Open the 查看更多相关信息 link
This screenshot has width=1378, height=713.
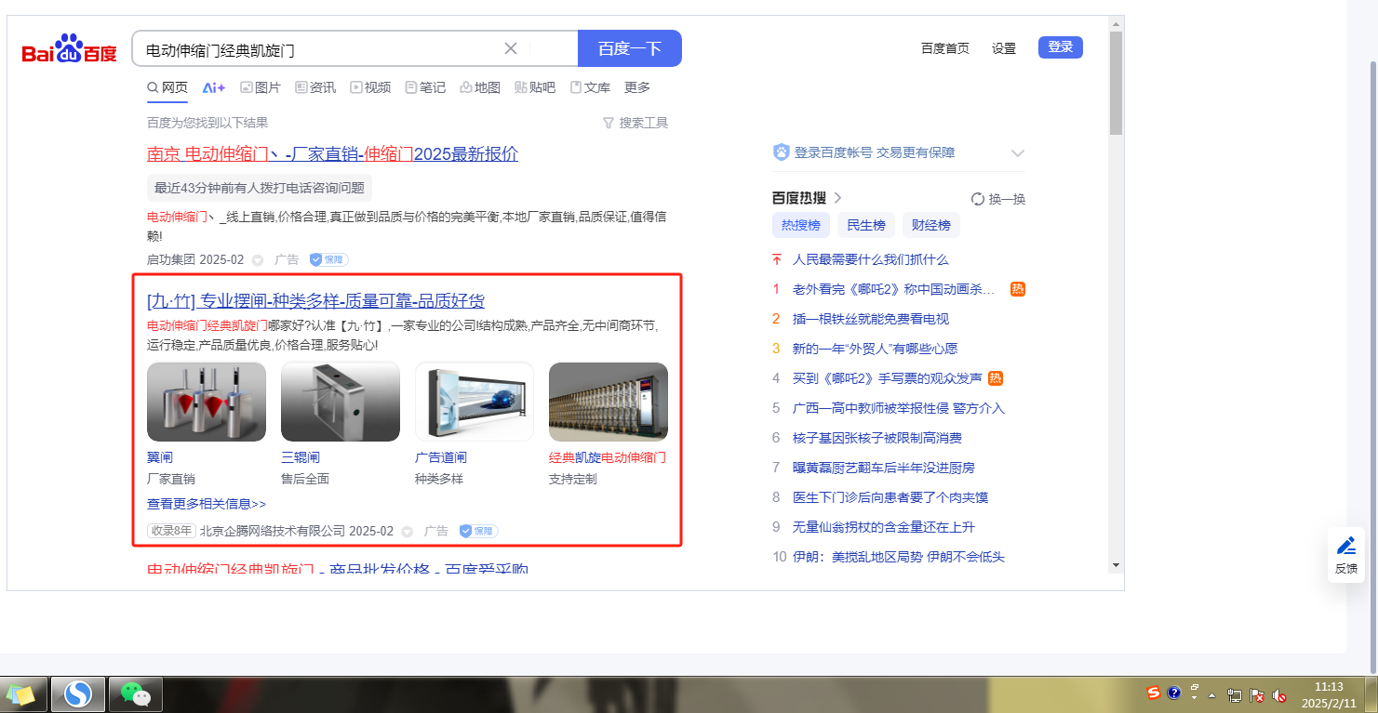[x=207, y=504]
